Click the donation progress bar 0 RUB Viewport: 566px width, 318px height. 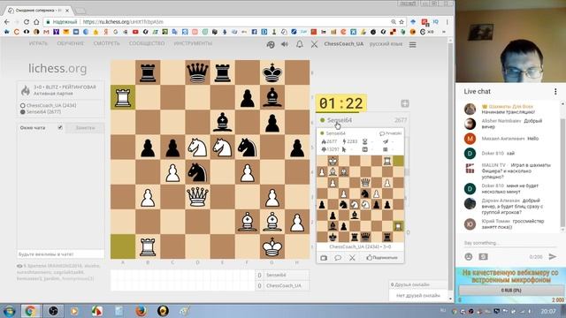click(x=510, y=291)
